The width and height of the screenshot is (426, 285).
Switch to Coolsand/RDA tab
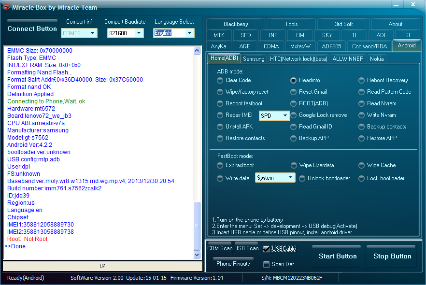click(369, 46)
